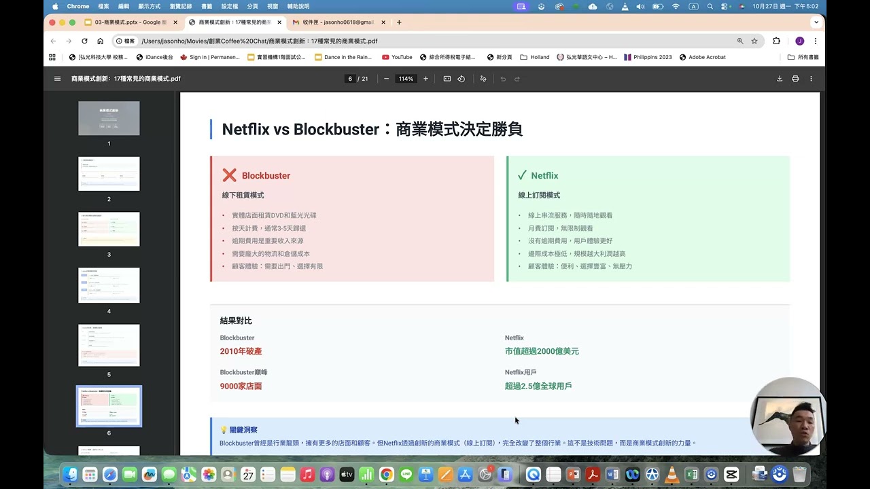Rotate the PDF counterclockwise
Viewport: 870px width, 489px height.
tap(461, 79)
